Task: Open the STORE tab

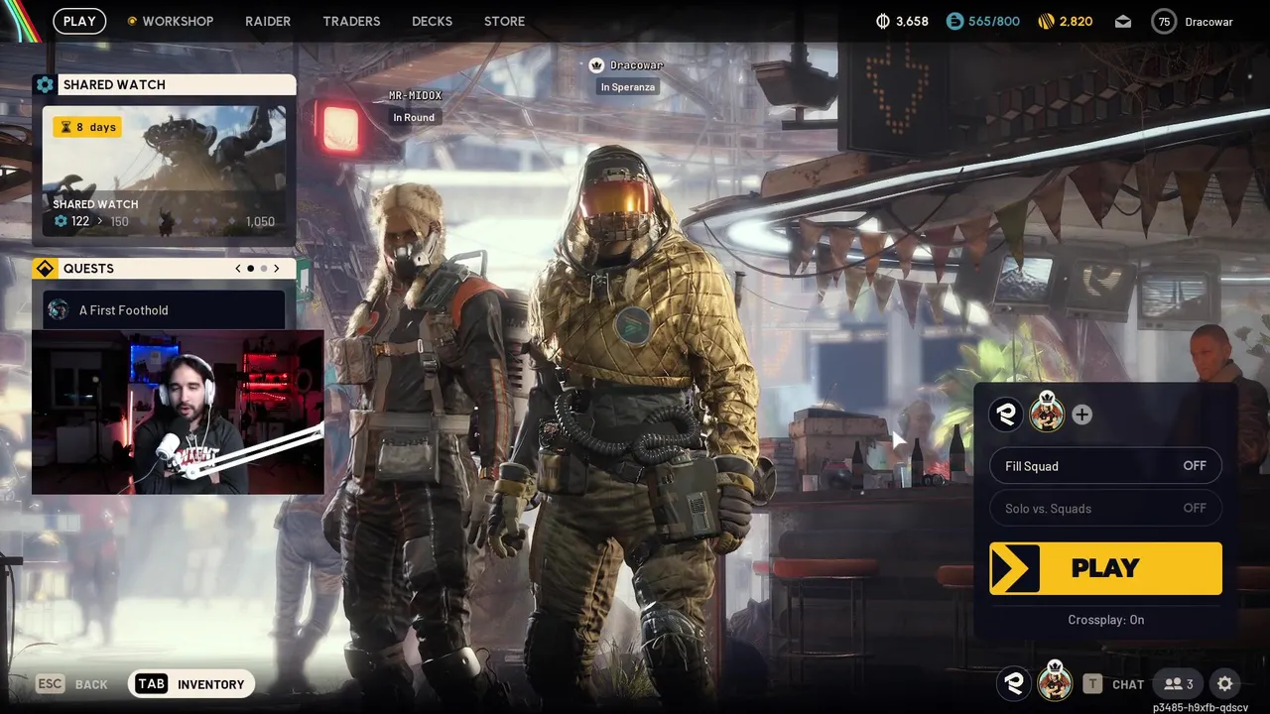Action: [x=504, y=21]
